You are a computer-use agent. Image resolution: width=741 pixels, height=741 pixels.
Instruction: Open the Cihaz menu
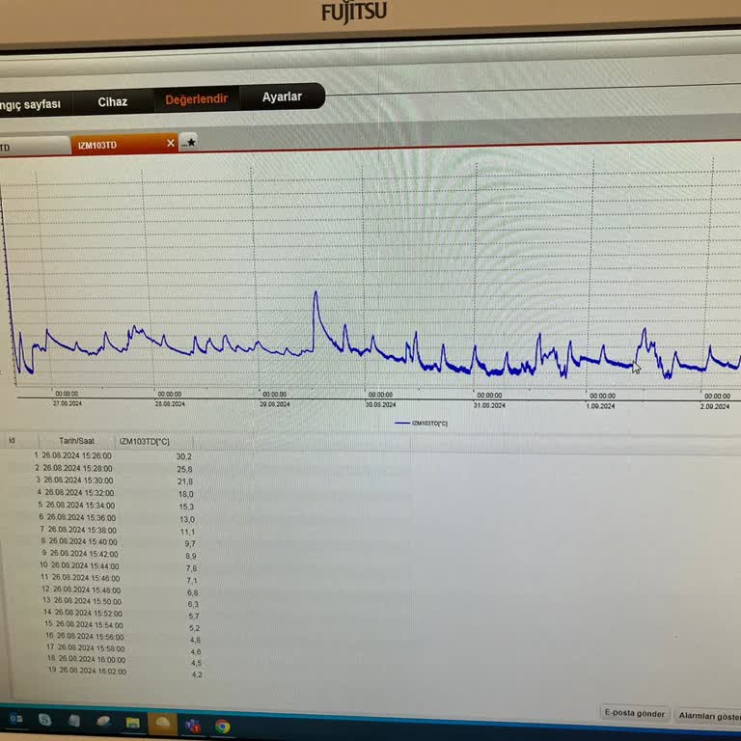click(113, 101)
